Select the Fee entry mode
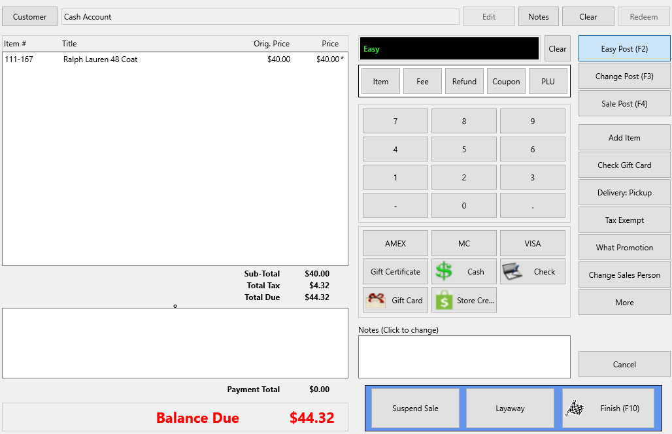 [422, 82]
